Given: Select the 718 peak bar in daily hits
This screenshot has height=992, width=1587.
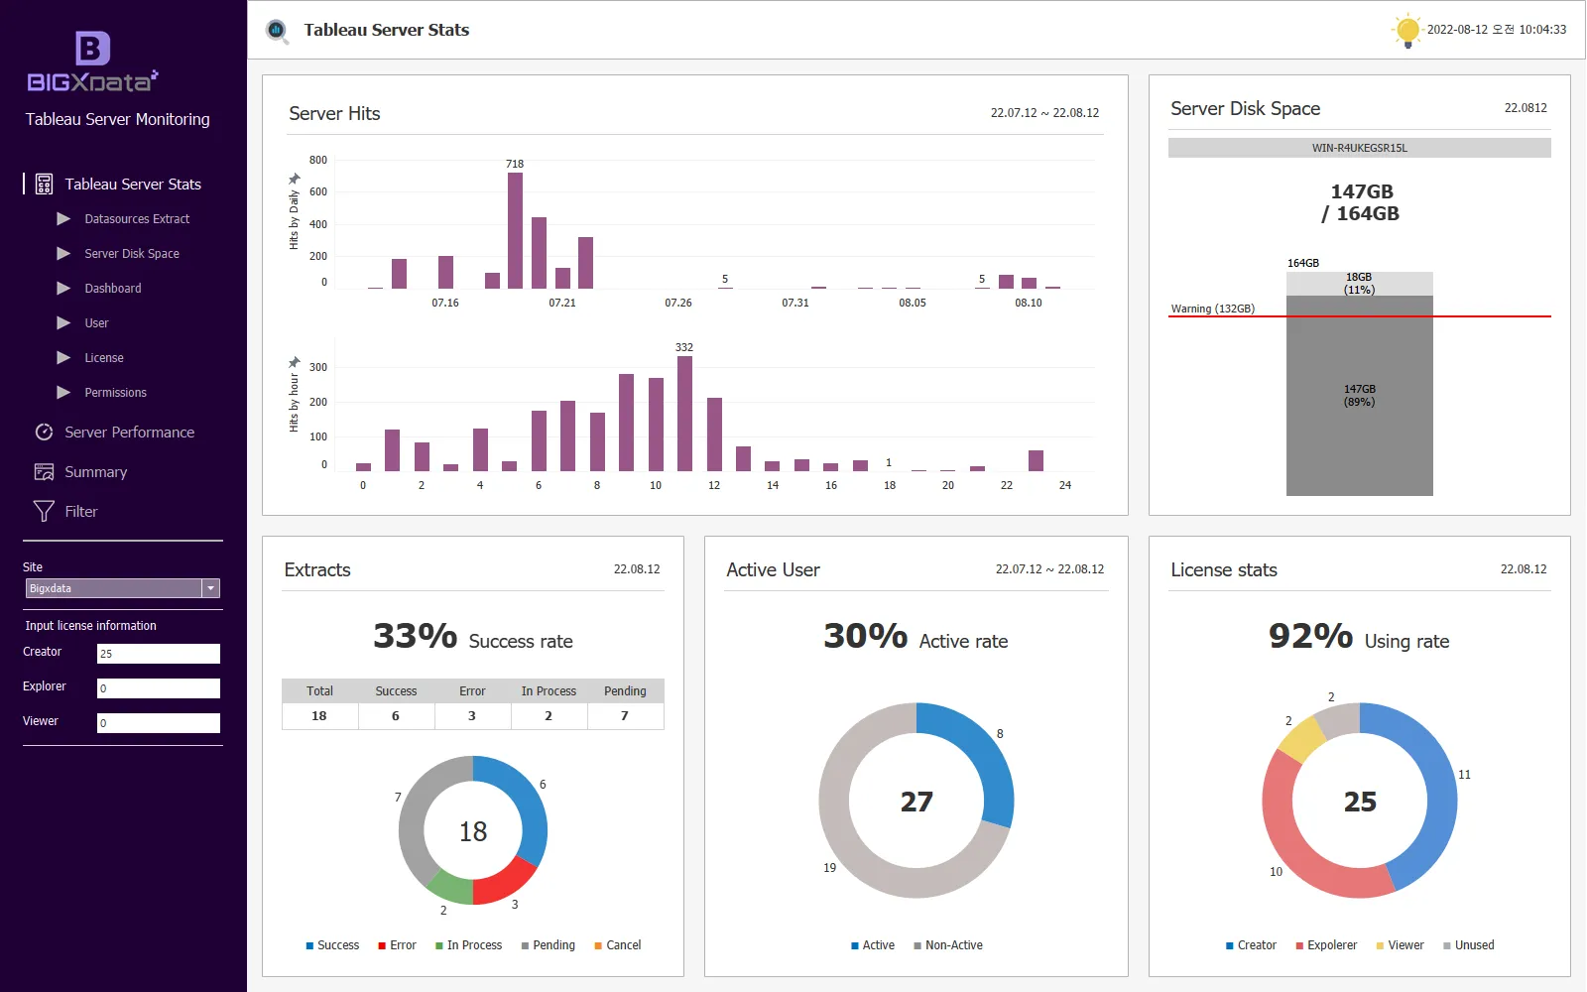Looking at the screenshot, I should coord(515,230).
